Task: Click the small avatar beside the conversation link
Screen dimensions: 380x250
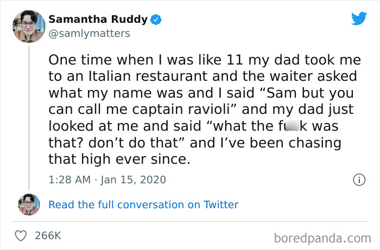Action: [x=28, y=204]
